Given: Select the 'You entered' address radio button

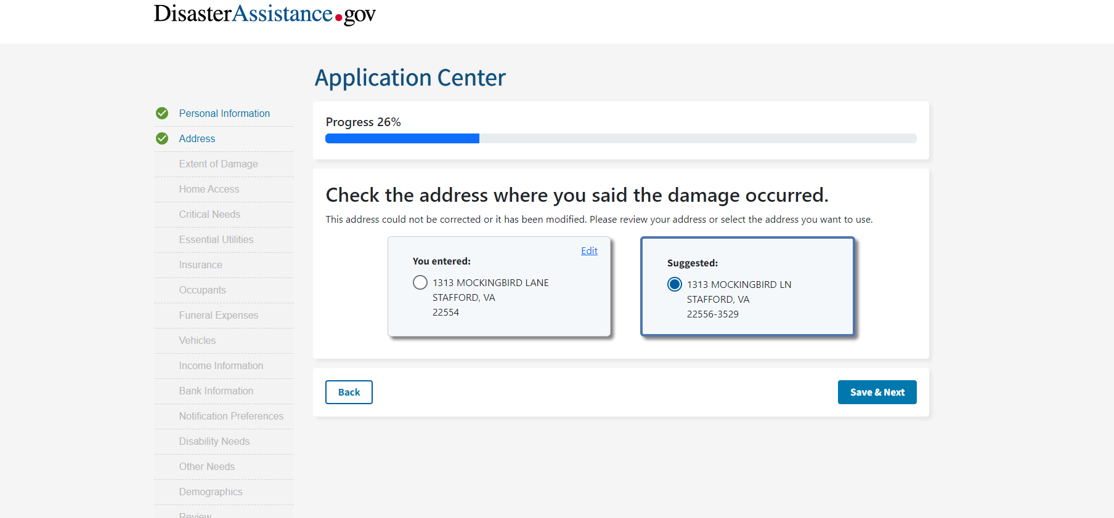Looking at the screenshot, I should [x=420, y=282].
